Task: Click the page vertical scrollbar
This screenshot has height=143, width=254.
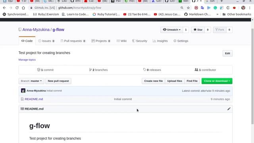Action: click(x=252, y=76)
